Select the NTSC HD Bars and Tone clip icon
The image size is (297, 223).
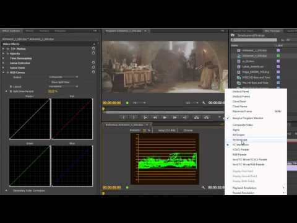click(x=239, y=77)
